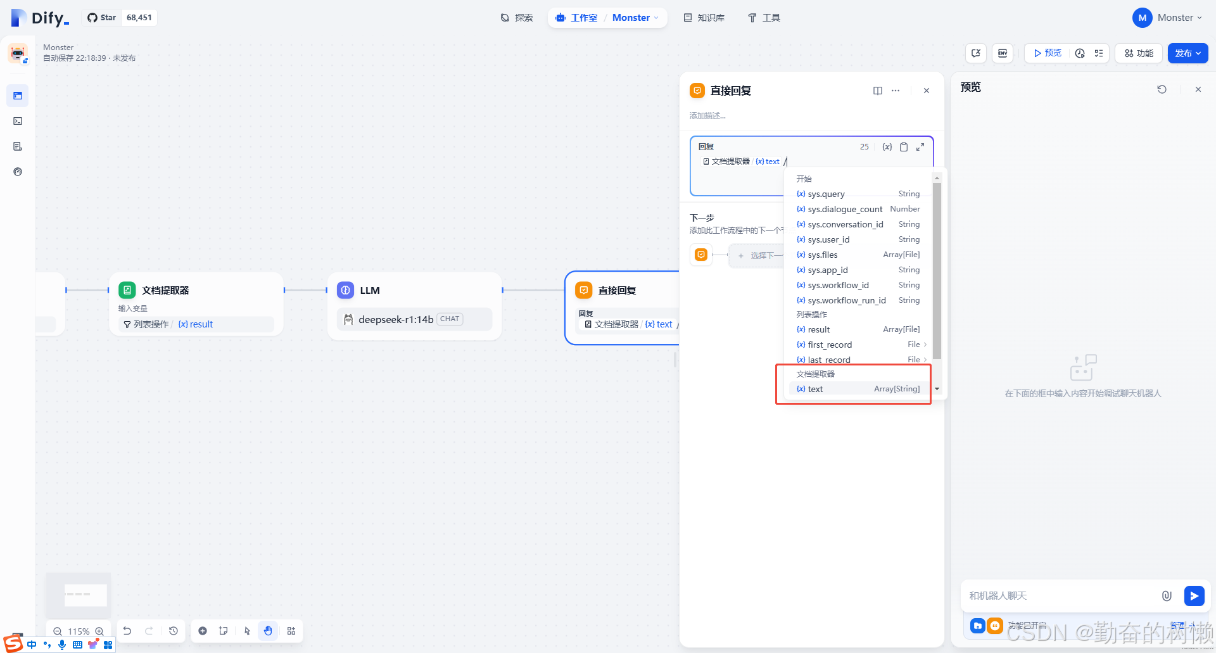
Task: Add a note to the canvas
Action: 224,631
